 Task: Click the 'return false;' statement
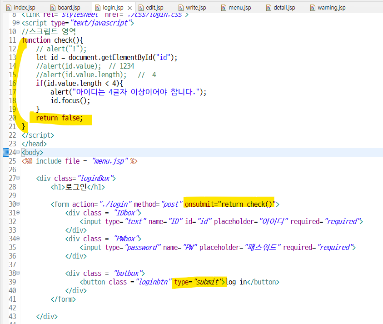coord(60,118)
